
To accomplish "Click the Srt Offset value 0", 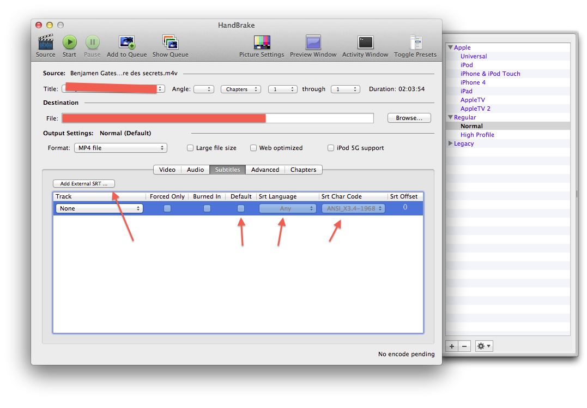I will pyautogui.click(x=405, y=207).
